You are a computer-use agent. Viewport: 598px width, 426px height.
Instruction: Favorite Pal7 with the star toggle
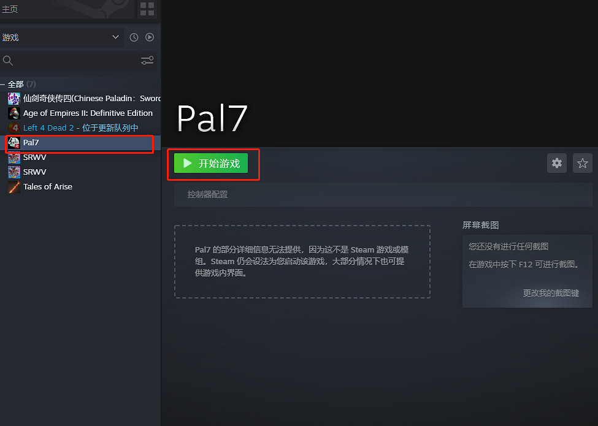(x=582, y=163)
